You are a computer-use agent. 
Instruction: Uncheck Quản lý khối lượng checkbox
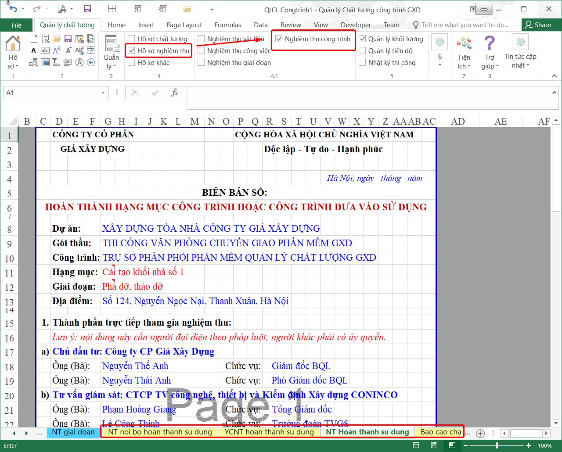(362, 39)
